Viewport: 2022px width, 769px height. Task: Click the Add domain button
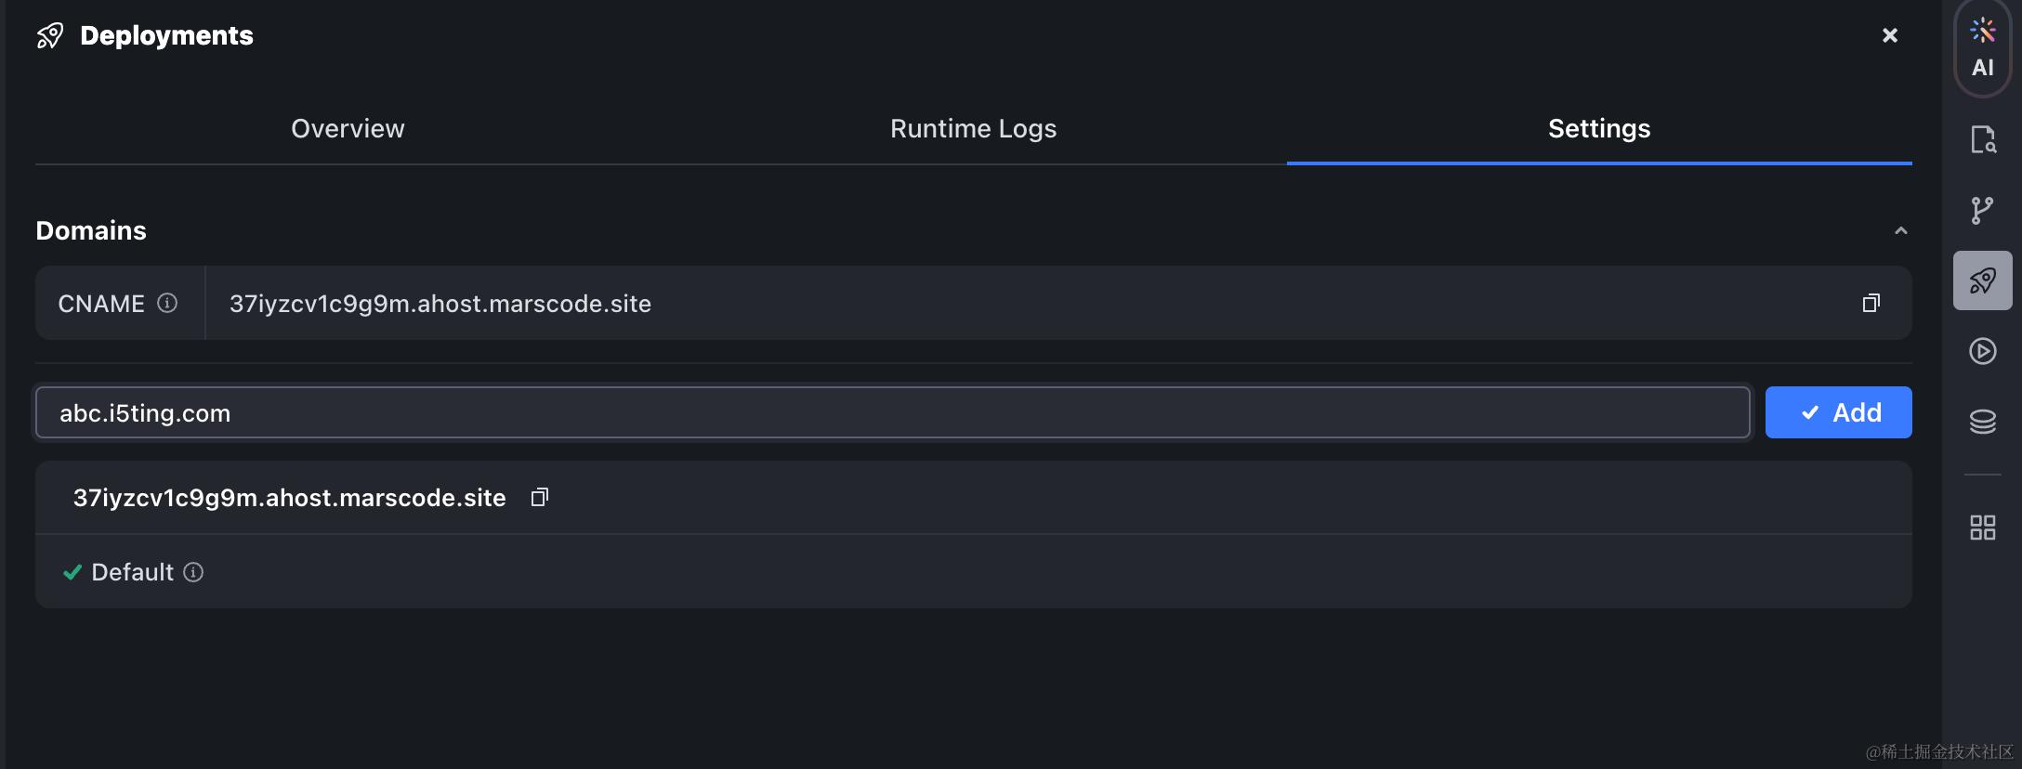pyautogui.click(x=1838, y=412)
